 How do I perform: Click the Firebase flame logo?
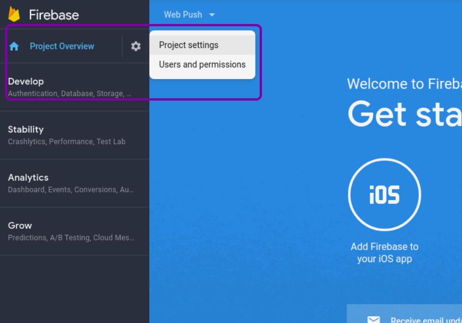pos(14,14)
